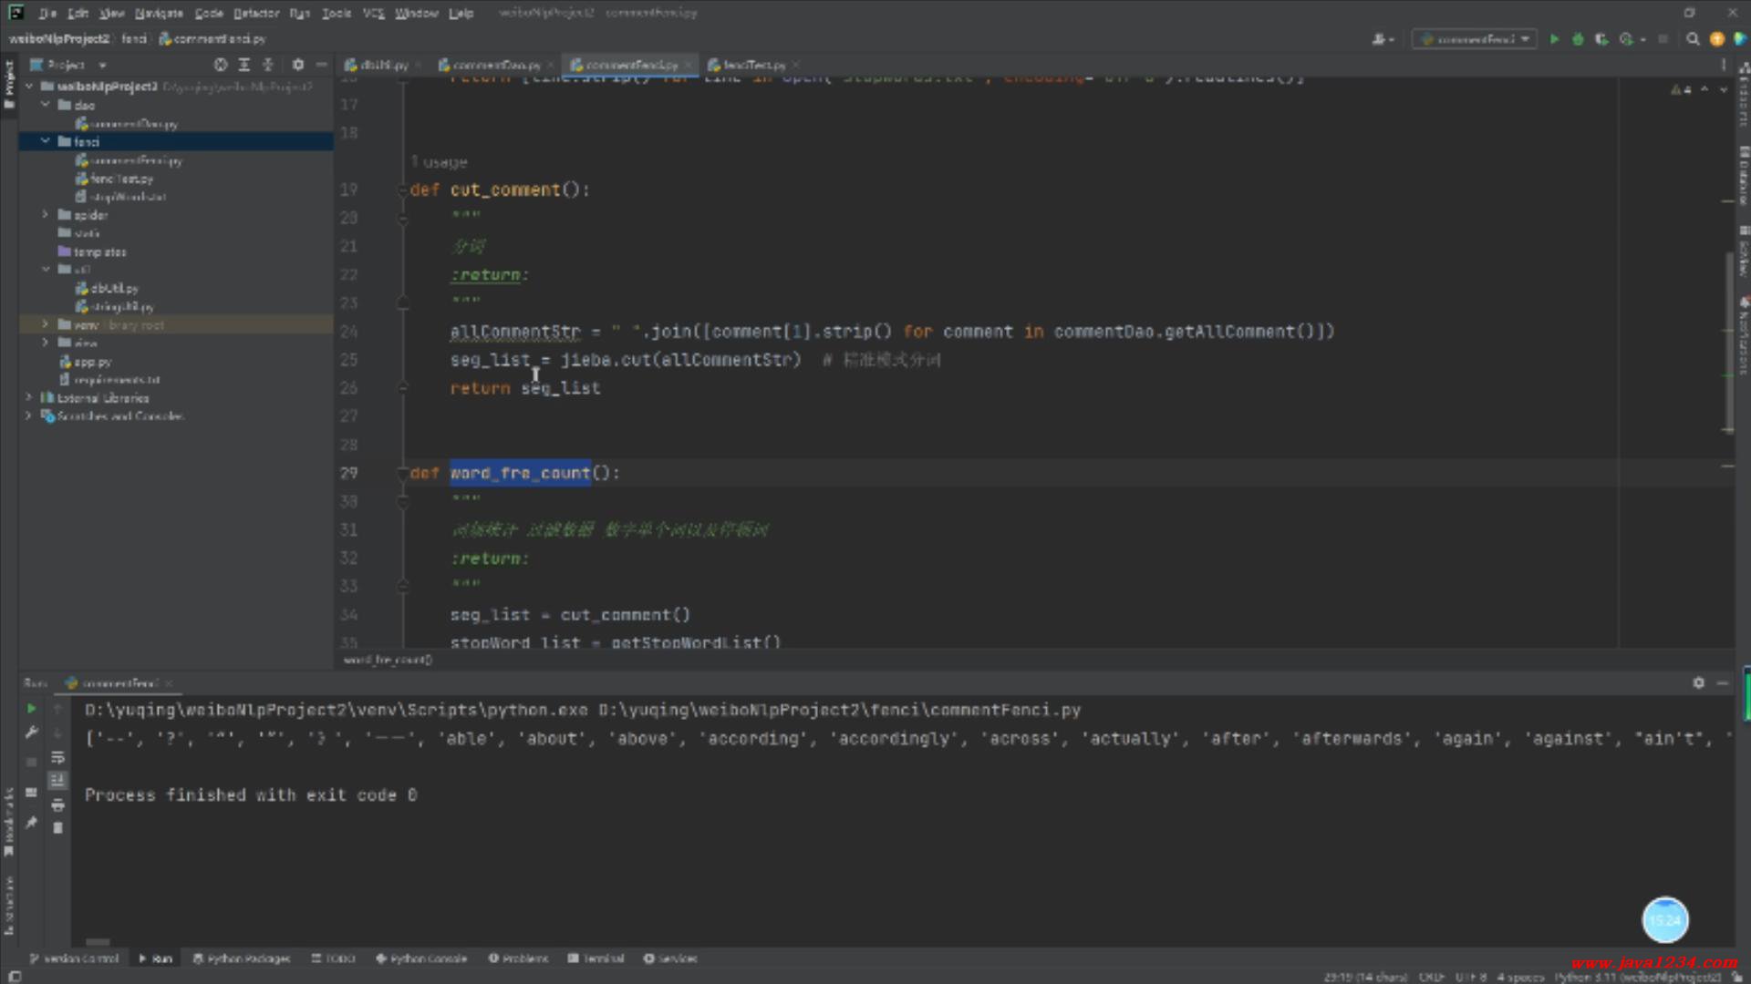Run with coverage from the top toolbar

pos(1601,39)
